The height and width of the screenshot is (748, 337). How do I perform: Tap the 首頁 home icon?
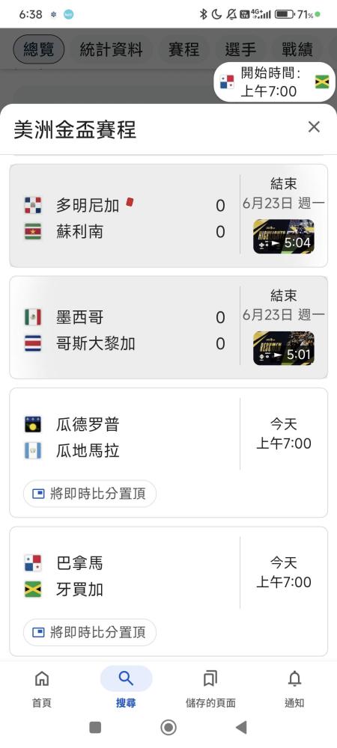pos(42,678)
